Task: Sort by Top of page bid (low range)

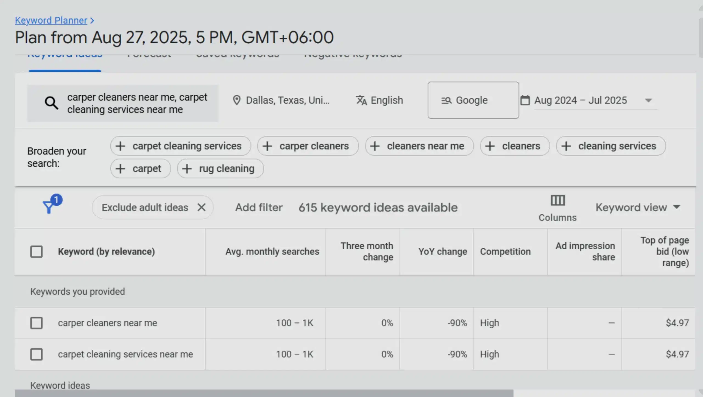Action: pyautogui.click(x=665, y=251)
